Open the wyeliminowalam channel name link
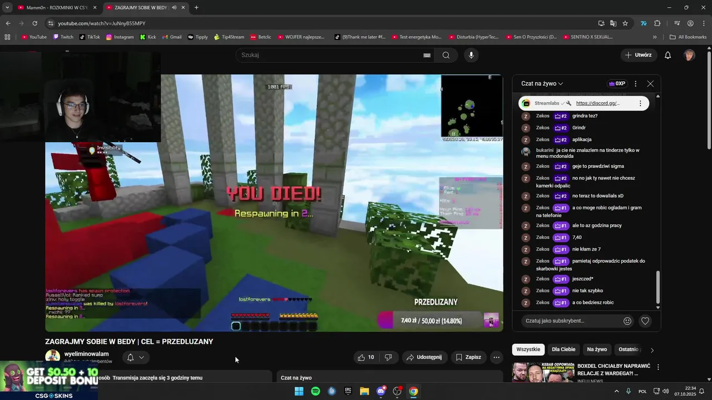712x400 pixels. 86,354
